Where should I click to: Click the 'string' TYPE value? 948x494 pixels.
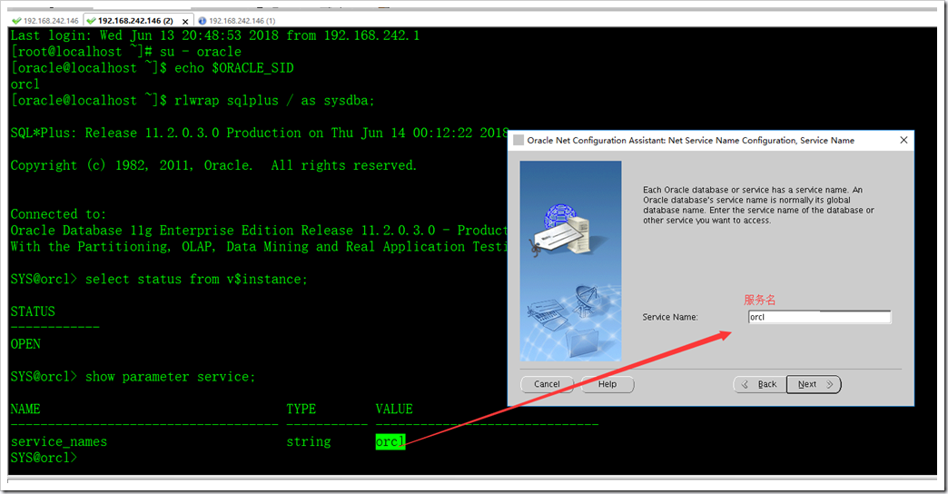coord(309,442)
